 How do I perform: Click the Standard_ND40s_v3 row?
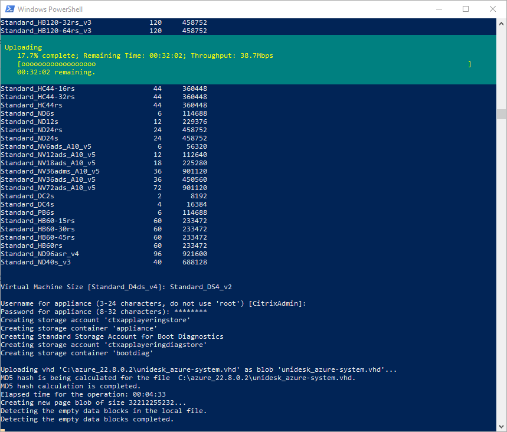click(x=104, y=262)
